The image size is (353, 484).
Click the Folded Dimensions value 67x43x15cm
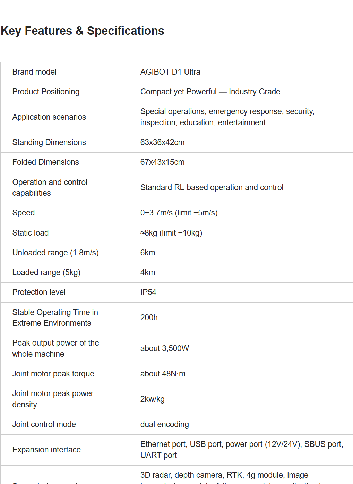point(162,162)
